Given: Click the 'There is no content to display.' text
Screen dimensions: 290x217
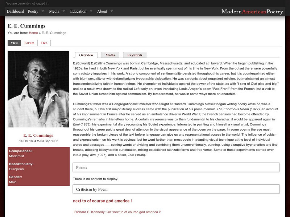Looking at the screenshot, I should tap(95, 179).
